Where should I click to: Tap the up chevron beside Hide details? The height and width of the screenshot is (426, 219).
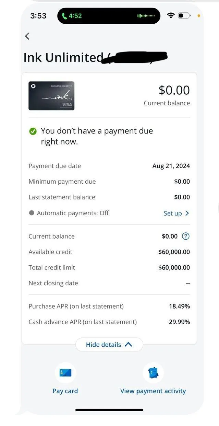129,345
